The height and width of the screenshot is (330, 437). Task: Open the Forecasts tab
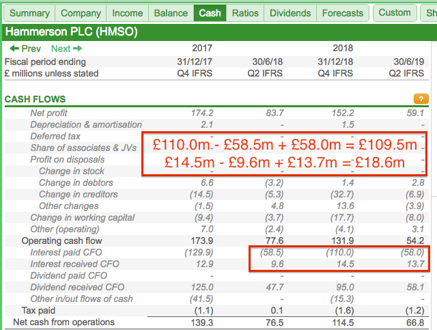(x=343, y=13)
